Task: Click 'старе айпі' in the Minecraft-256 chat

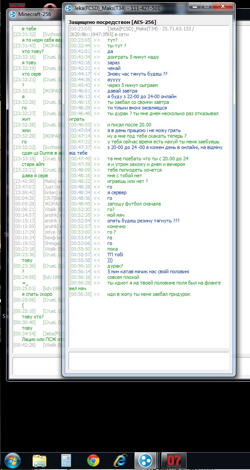Action: click(33, 164)
